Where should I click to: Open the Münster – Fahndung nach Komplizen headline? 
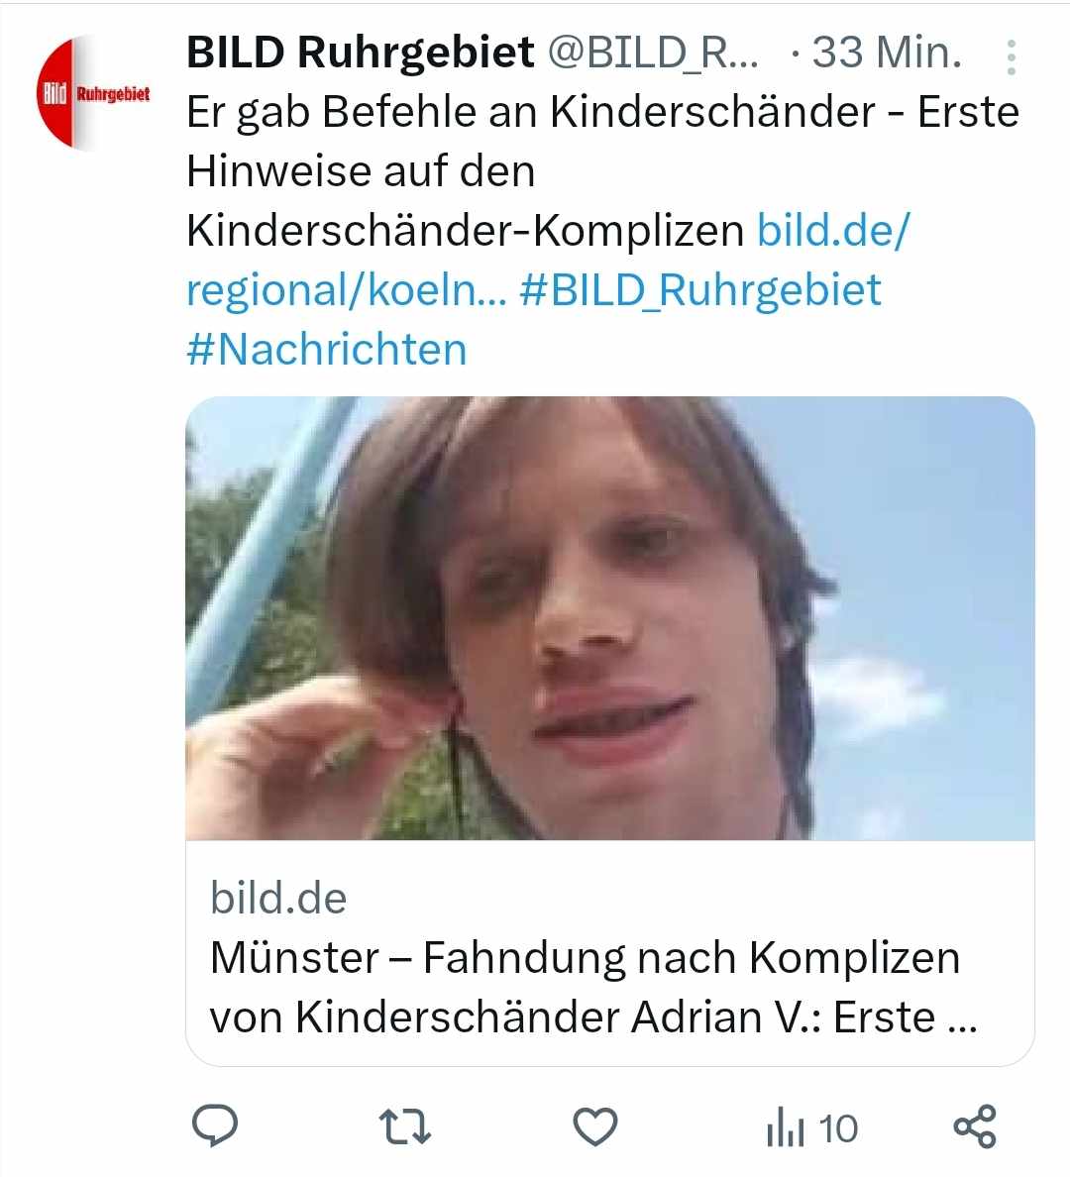tap(585, 958)
